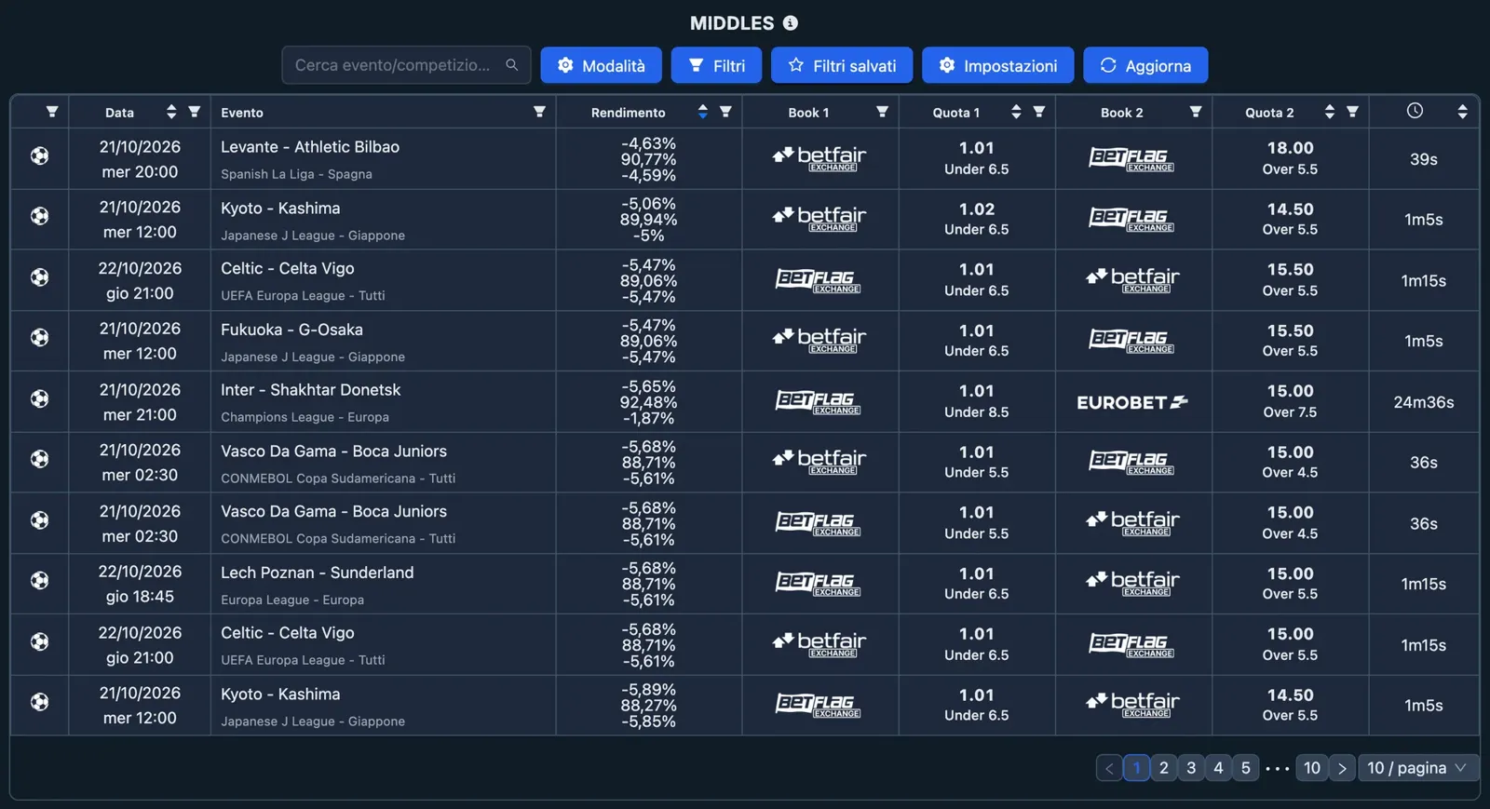Image resolution: width=1490 pixels, height=809 pixels.
Task: Open the Book 2 column filter icon
Action: [x=1196, y=112]
